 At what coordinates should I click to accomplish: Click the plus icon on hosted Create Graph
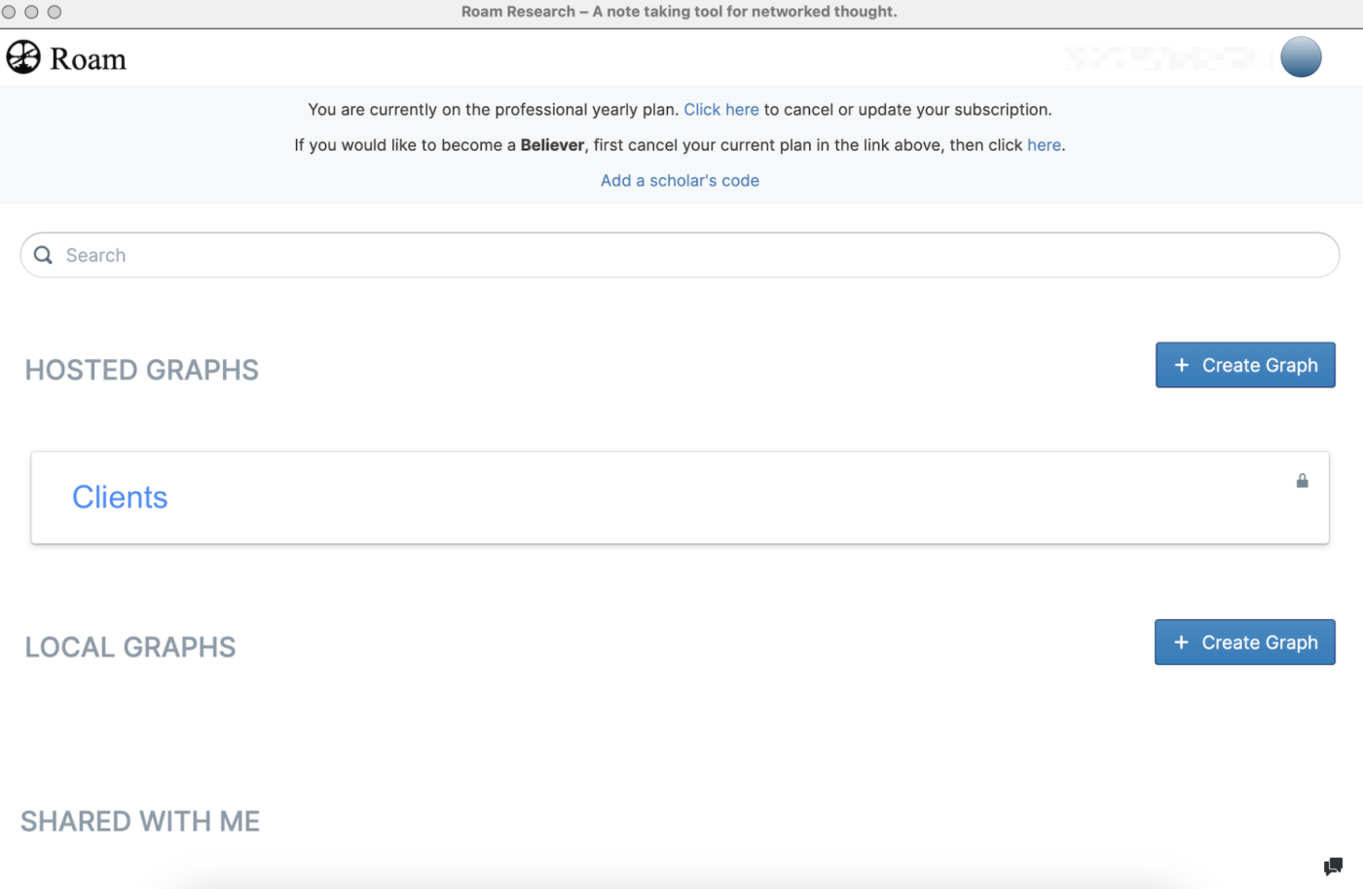(x=1182, y=365)
